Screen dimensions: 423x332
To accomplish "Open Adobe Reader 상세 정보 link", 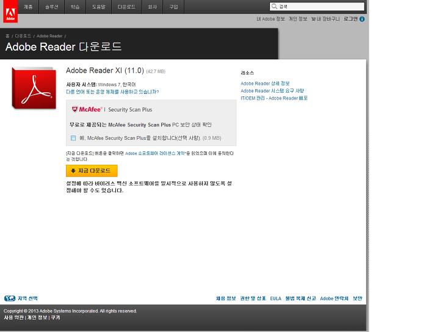I will click(x=265, y=84).
